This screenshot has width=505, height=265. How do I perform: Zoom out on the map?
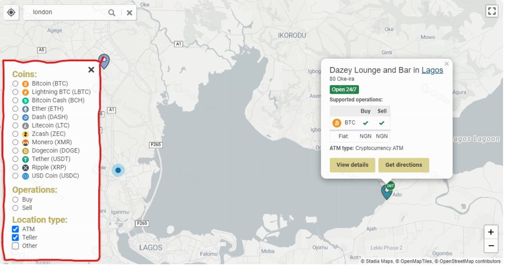[490, 246]
